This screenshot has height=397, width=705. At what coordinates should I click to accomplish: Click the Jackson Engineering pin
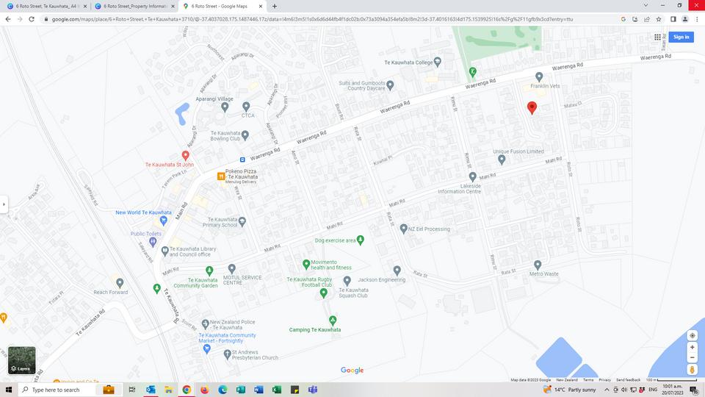click(x=397, y=270)
